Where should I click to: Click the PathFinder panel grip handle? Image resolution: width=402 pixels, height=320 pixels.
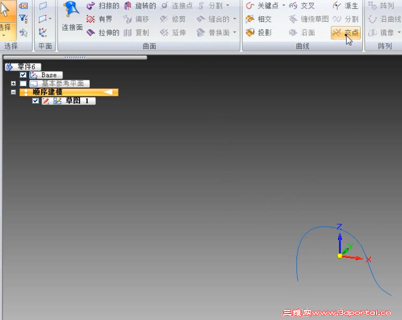pos(75,58)
